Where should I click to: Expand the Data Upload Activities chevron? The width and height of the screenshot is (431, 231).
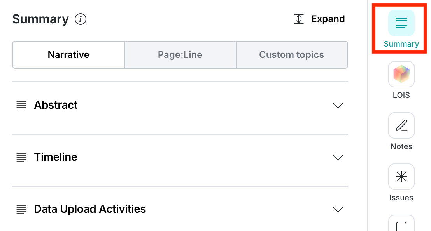tap(338, 210)
